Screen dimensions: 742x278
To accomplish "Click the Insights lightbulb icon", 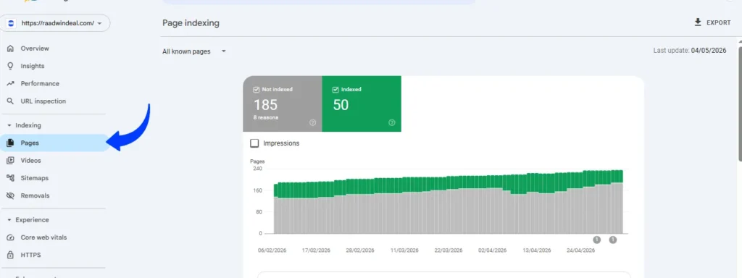I will click(x=10, y=66).
